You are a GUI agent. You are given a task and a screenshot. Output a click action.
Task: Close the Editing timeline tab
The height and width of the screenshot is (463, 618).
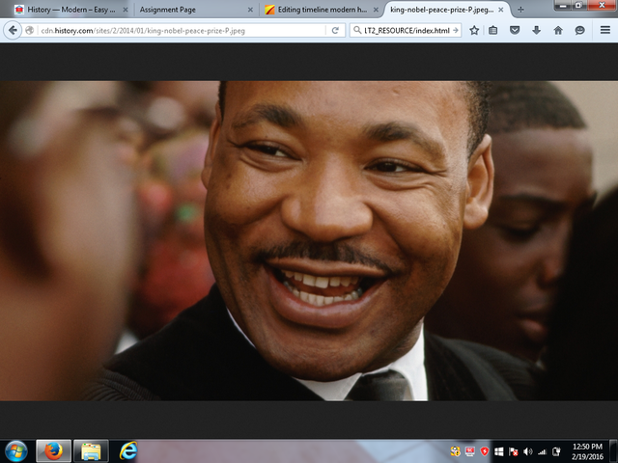[376, 10]
